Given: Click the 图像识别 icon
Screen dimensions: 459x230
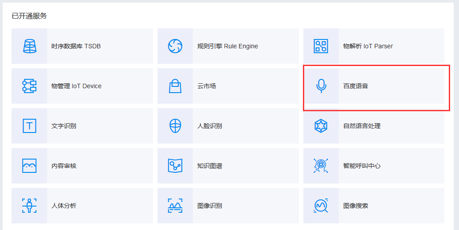Looking at the screenshot, I should [175, 206].
